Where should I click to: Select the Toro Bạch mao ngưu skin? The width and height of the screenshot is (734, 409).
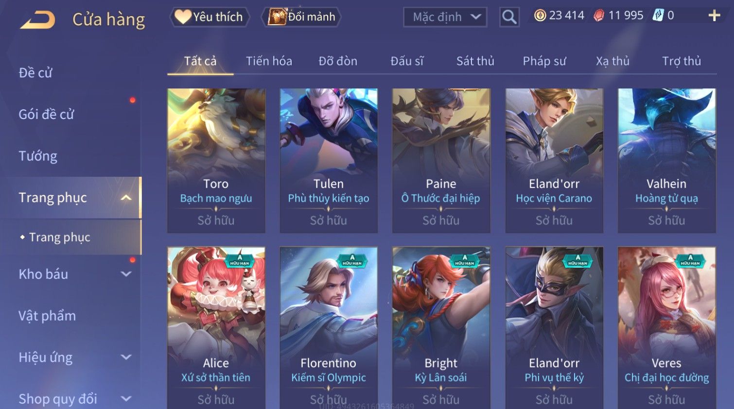click(216, 160)
